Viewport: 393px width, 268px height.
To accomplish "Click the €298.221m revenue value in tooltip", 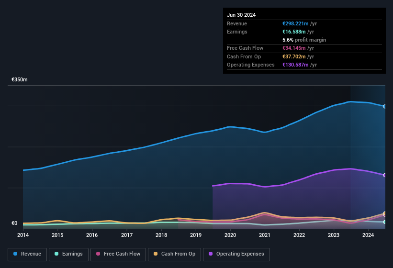I will (x=295, y=23).
